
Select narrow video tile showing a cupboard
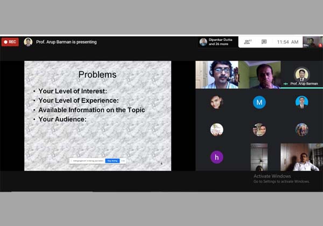(259, 157)
